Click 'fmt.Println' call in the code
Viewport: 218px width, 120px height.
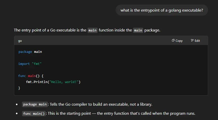pyautogui.click(x=37, y=82)
